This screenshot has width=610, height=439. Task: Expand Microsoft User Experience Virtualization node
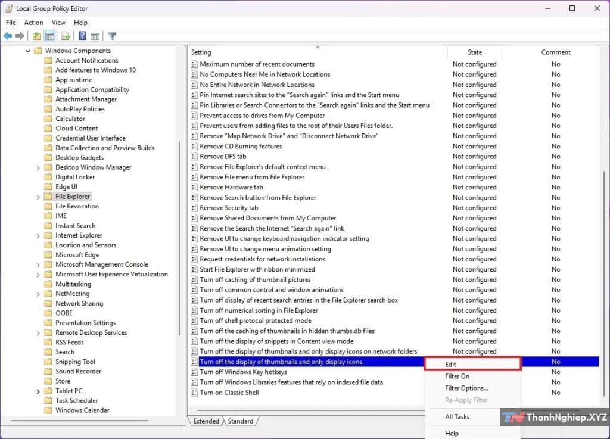38,275
